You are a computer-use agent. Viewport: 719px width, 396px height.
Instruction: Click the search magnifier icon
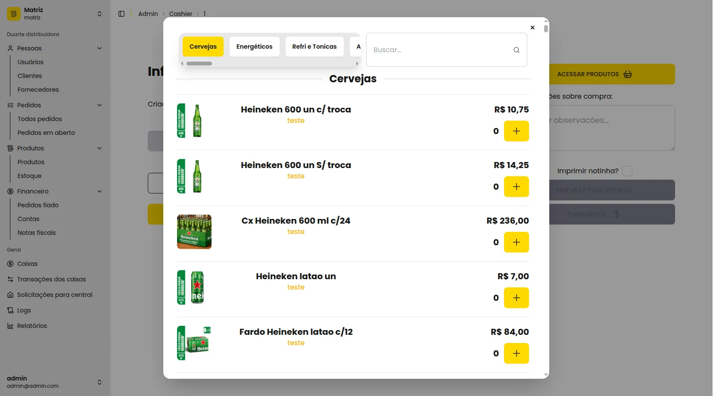tap(516, 50)
